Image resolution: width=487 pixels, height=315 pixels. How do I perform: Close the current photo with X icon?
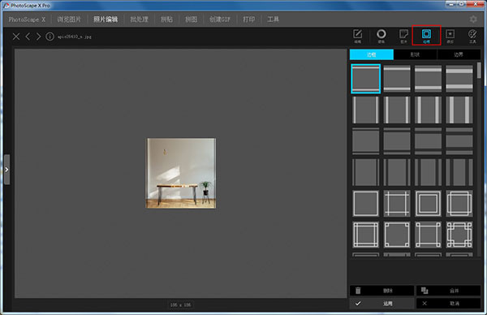pyautogui.click(x=16, y=37)
